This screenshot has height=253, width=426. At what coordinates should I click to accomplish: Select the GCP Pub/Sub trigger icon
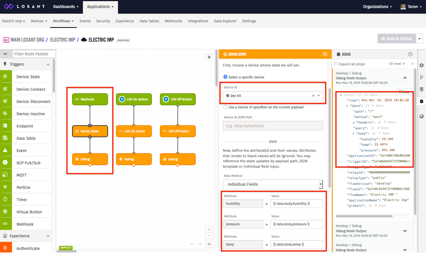5,163
